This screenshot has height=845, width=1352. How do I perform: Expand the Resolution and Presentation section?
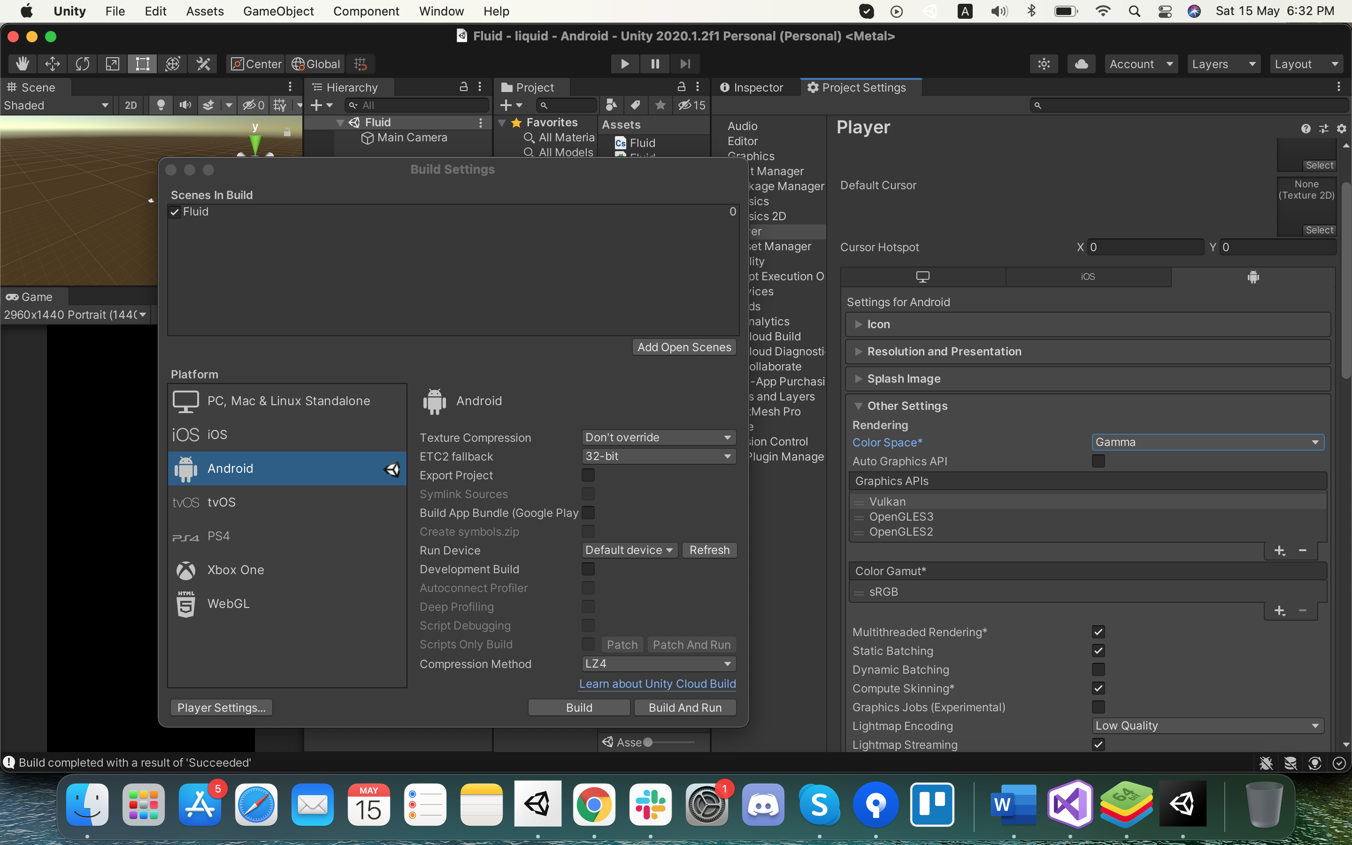pos(1088,352)
